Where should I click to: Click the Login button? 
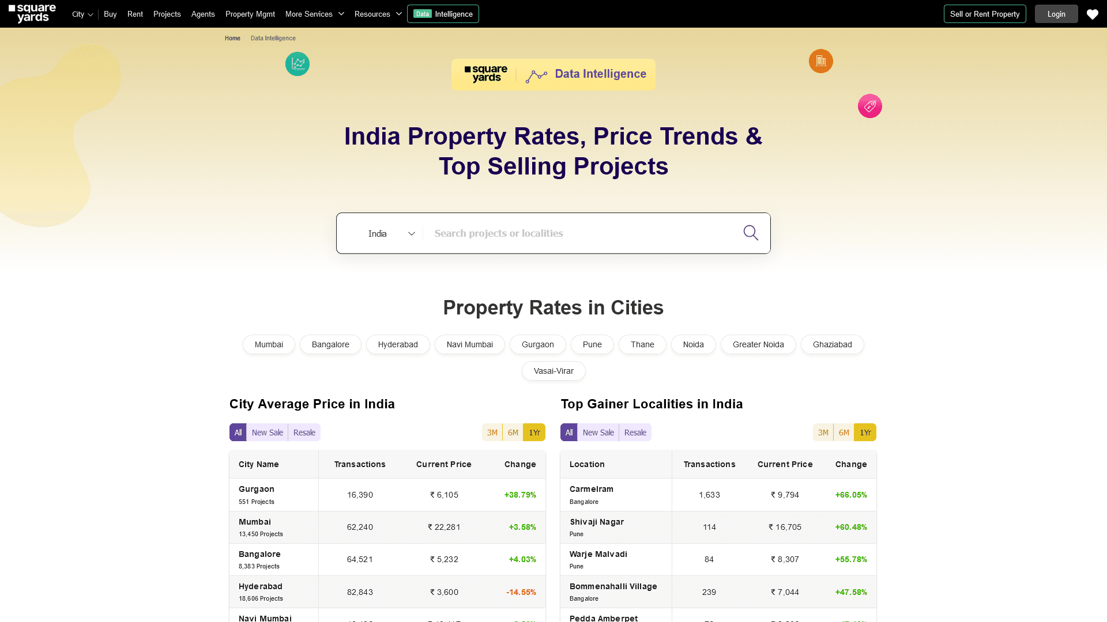(1056, 14)
